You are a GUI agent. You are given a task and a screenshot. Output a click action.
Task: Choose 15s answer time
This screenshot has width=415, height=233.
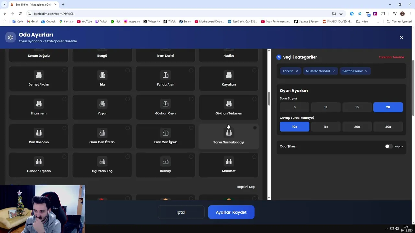pos(326,127)
